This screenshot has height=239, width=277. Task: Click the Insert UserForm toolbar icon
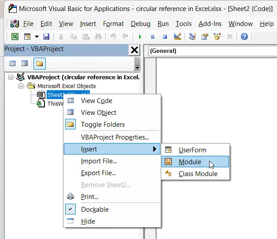click(27, 37)
